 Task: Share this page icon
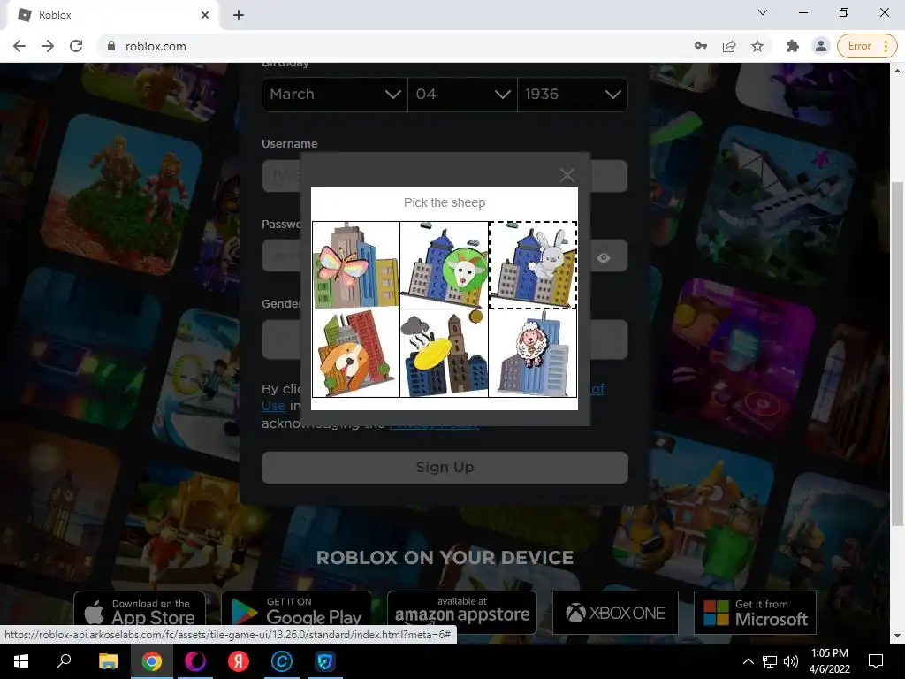729,46
